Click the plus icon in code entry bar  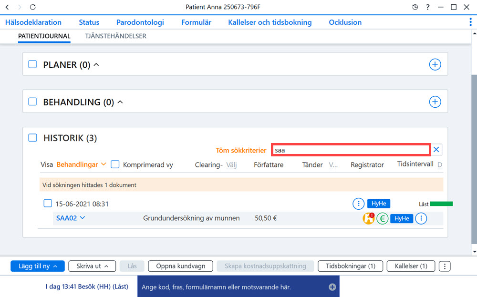[x=332, y=287]
